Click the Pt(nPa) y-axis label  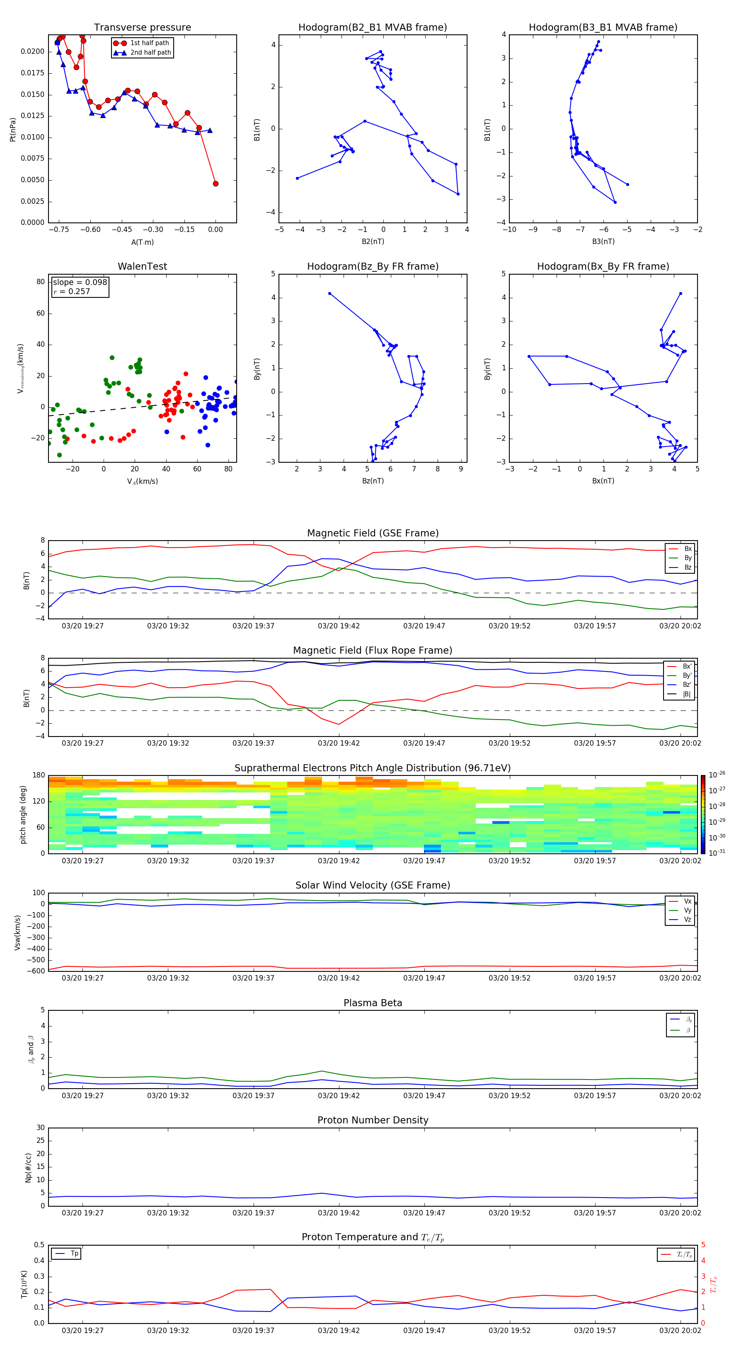13,130
